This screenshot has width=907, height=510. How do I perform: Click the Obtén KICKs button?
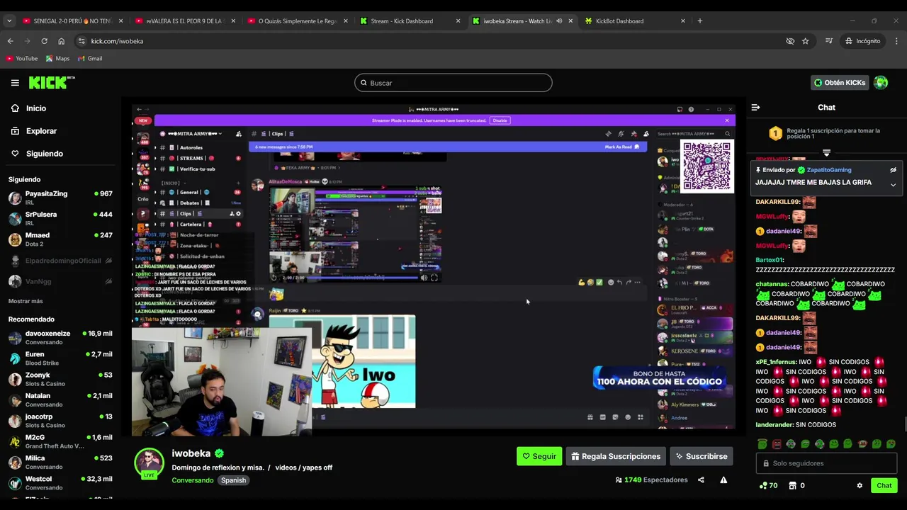point(840,83)
